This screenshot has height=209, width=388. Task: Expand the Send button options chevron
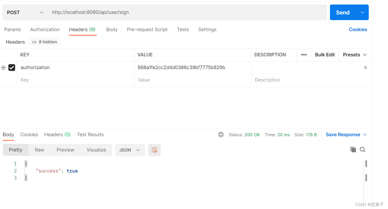(x=362, y=12)
